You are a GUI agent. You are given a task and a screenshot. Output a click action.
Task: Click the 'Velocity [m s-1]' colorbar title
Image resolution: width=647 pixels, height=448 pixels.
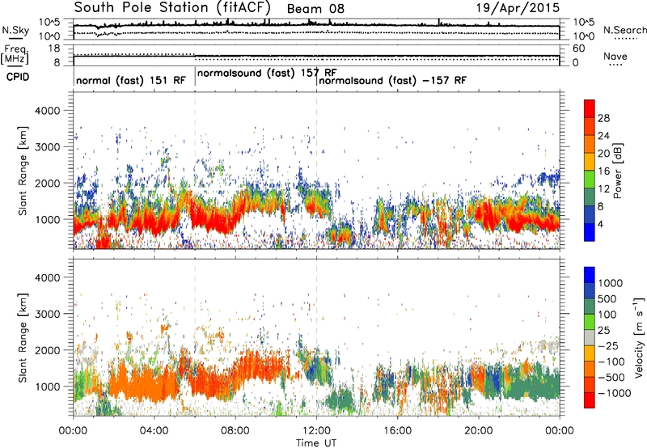(x=639, y=337)
